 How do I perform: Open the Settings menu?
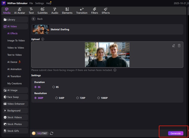pyautogui.click(x=40, y=3)
